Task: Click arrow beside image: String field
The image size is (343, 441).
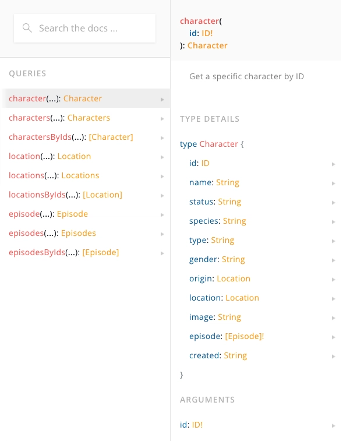Action: pos(334,318)
